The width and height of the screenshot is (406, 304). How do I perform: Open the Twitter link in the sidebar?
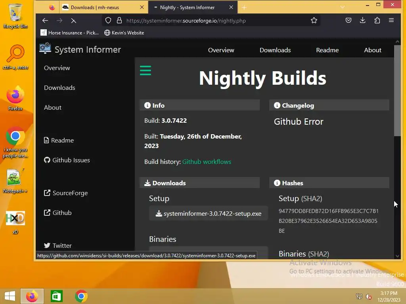point(58,245)
